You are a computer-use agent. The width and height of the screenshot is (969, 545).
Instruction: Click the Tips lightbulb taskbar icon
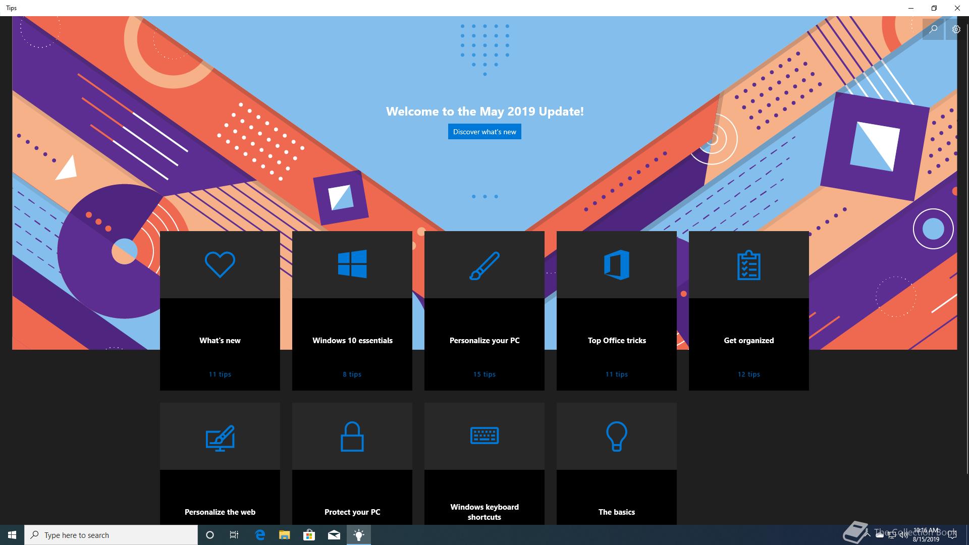tap(359, 535)
